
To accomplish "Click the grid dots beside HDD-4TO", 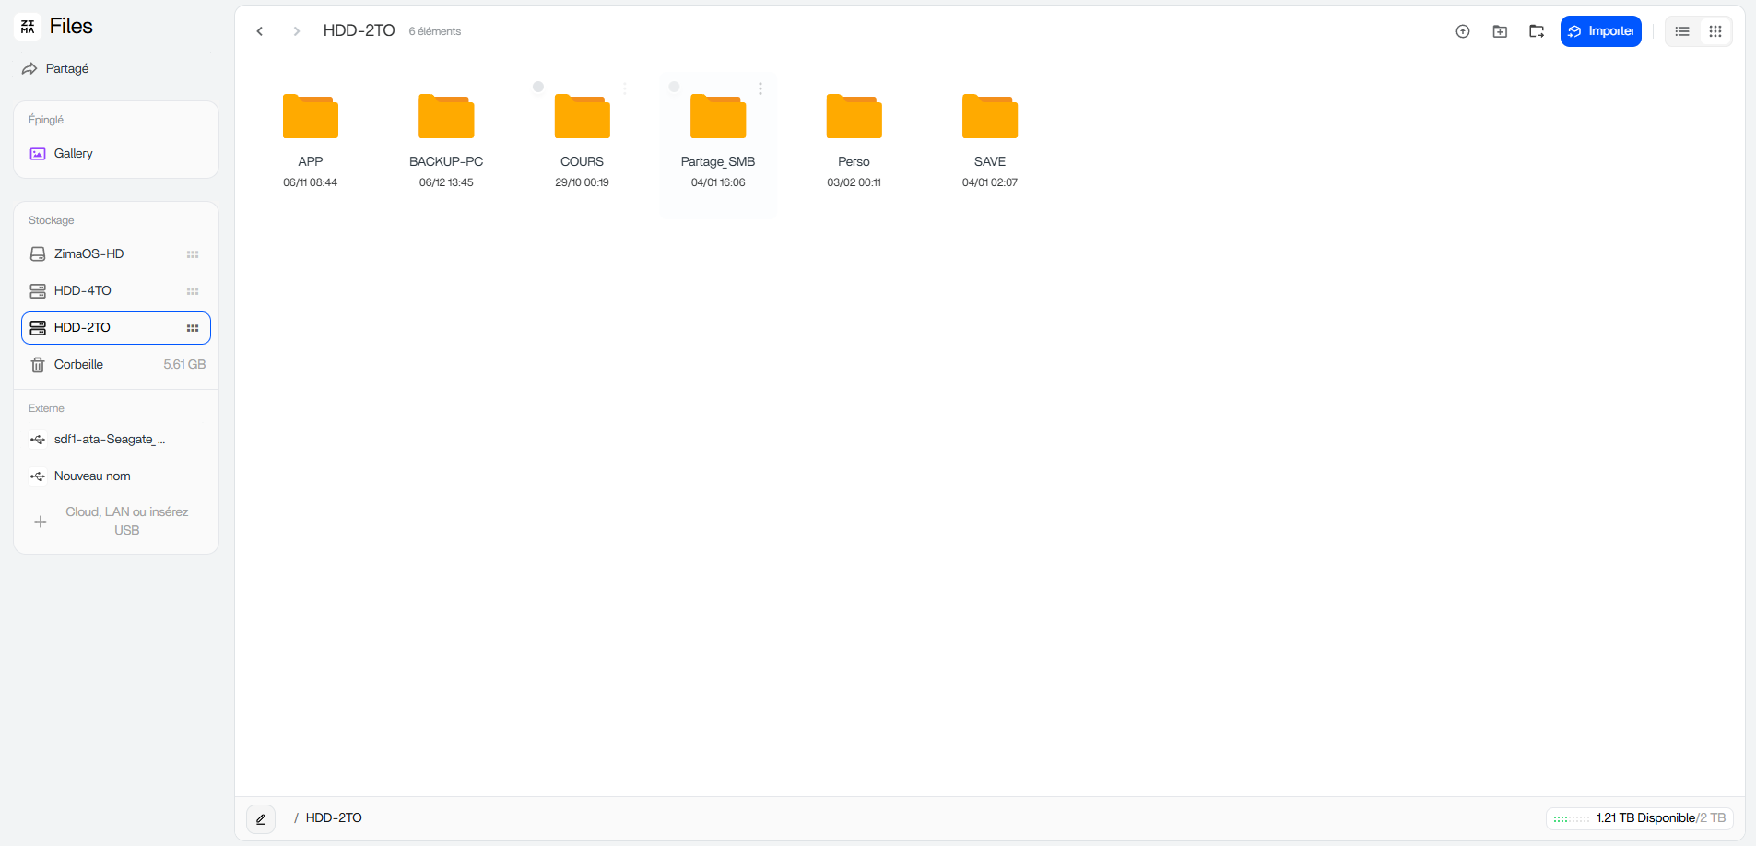I will [193, 291].
